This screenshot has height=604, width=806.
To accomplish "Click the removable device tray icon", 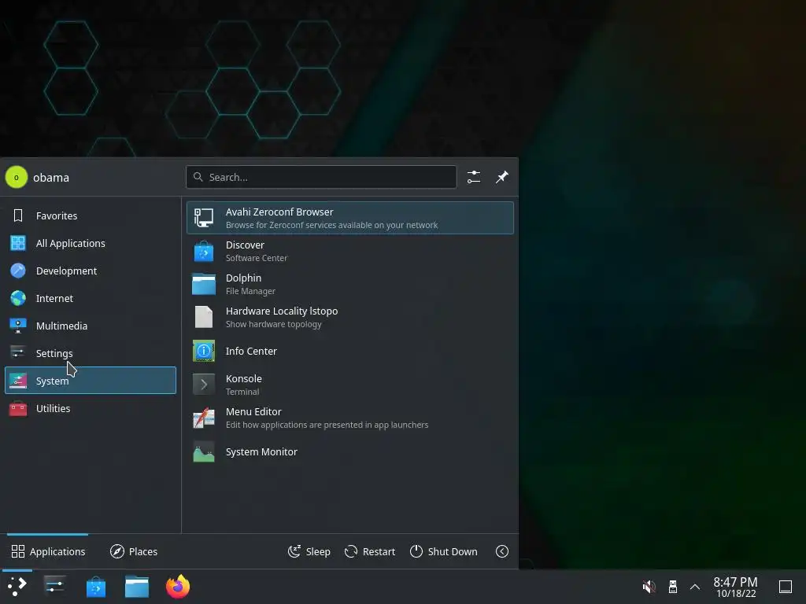I will pyautogui.click(x=672, y=587).
